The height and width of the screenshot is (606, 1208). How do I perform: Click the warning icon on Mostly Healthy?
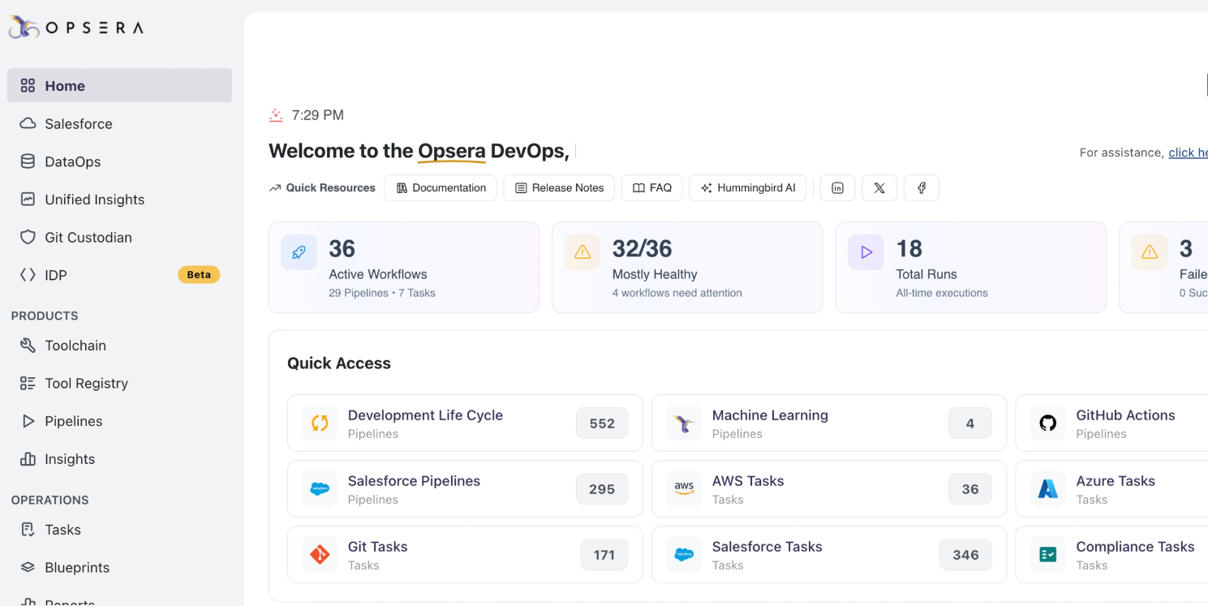[x=583, y=252]
